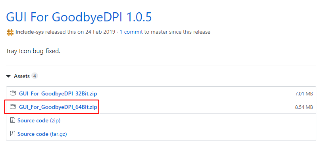This screenshot has width=331, height=160.
Task: Select the 8.54 MB file size text
Action: [304, 107]
